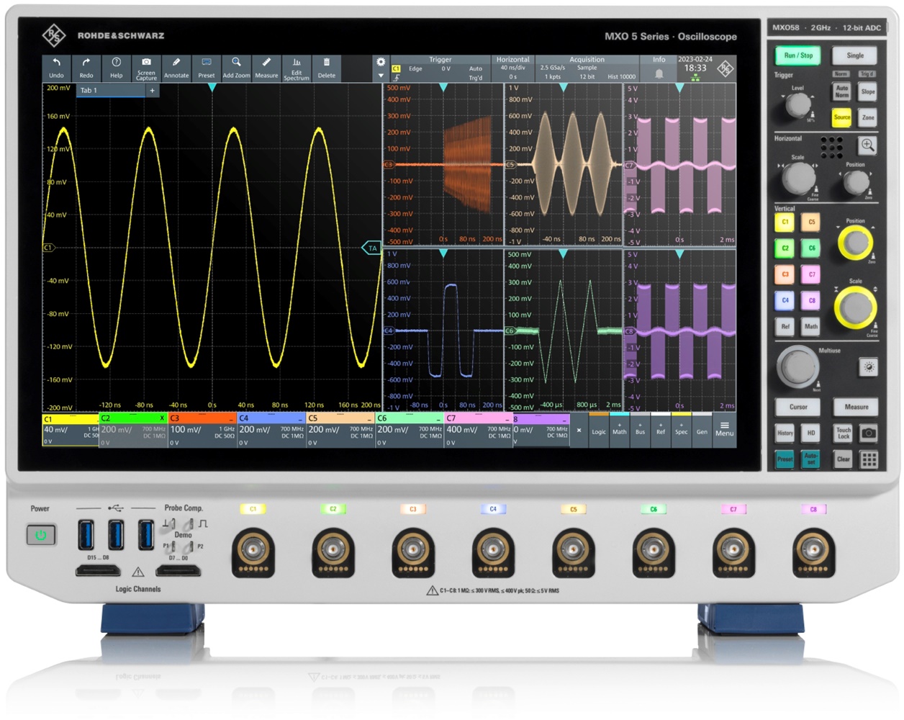The image size is (904, 720).
Task: Push the intensity brightness key near Multiuse
Action: pyautogui.click(x=869, y=367)
